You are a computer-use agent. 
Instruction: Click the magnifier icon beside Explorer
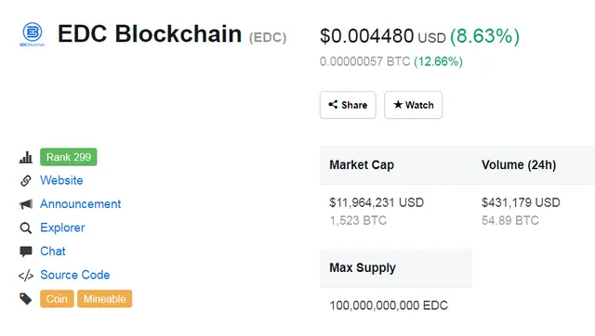pos(26,228)
